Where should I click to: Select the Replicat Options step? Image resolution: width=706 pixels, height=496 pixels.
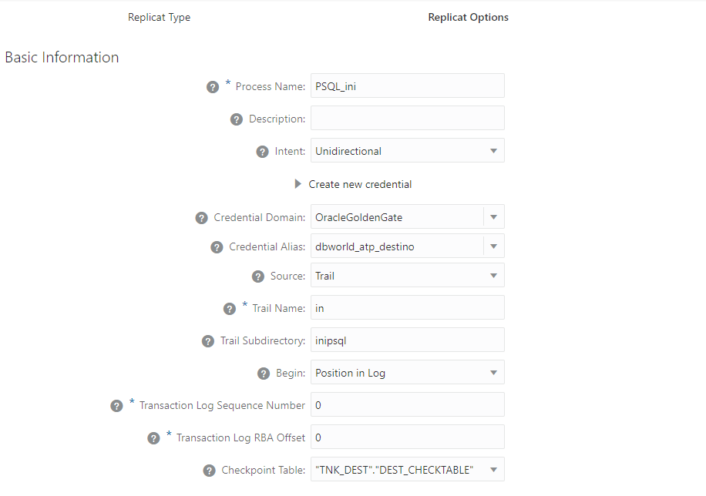(468, 17)
